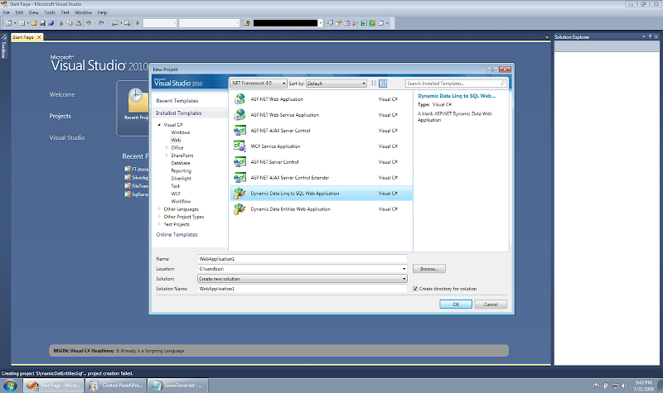Open the .NET Framework 4.0 dropdown
The image size is (663, 393).
coord(259,84)
